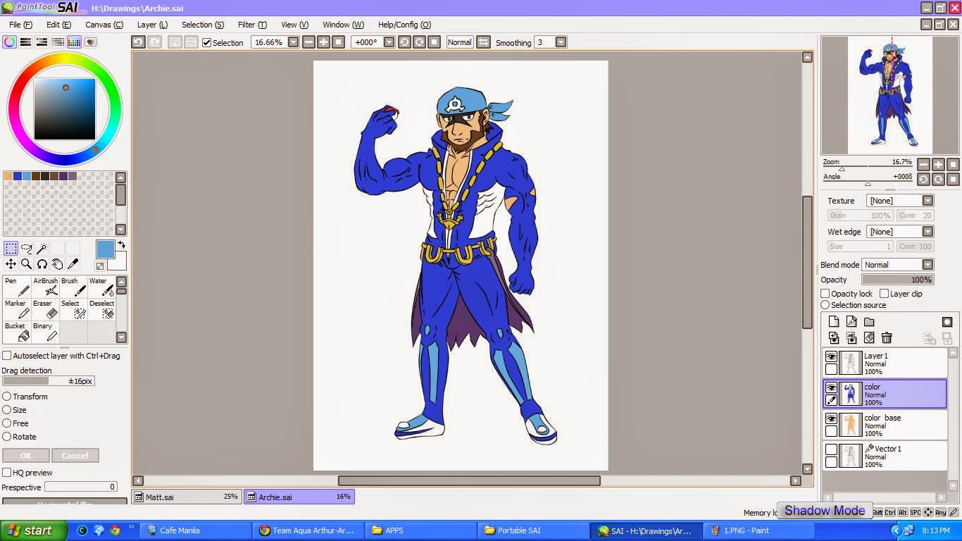Screen dimensions: 962x541
Task: Flip the canvas view horizontally
Action: coord(483,42)
